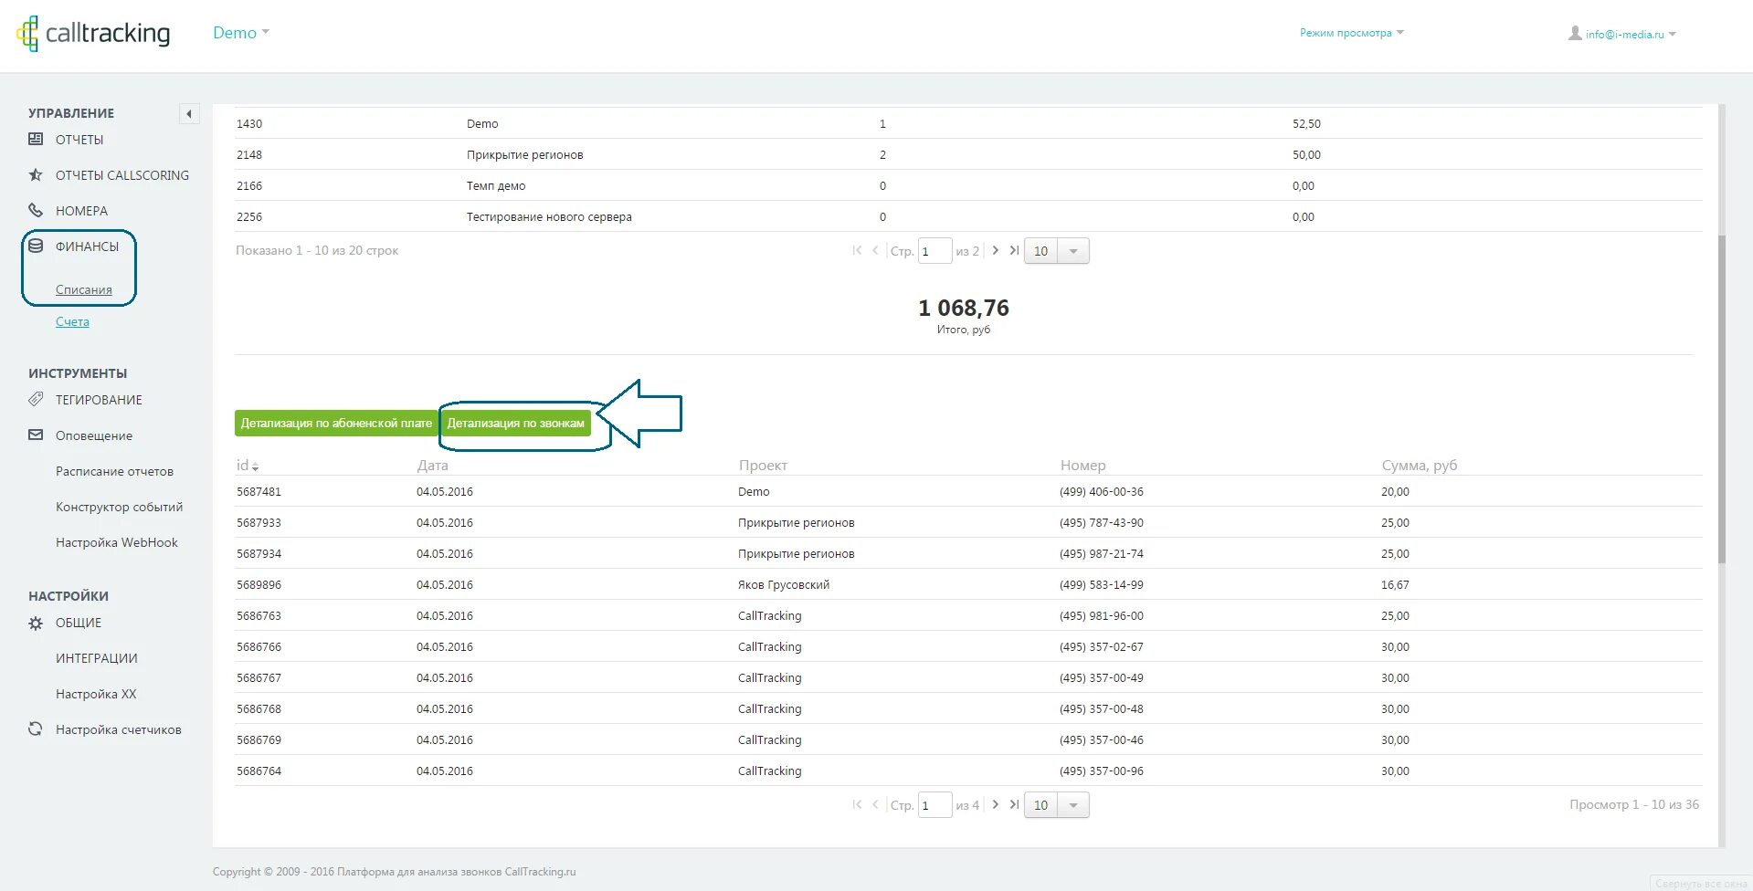Screen dimensions: 1753x891
Task: Open ОТЧЕТЫ CALLSCORING section
Action: click(x=122, y=175)
